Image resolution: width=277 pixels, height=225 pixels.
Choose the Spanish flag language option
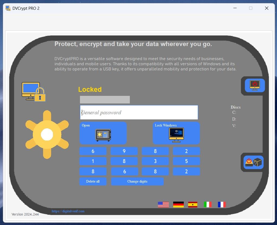pyautogui.click(x=192, y=204)
